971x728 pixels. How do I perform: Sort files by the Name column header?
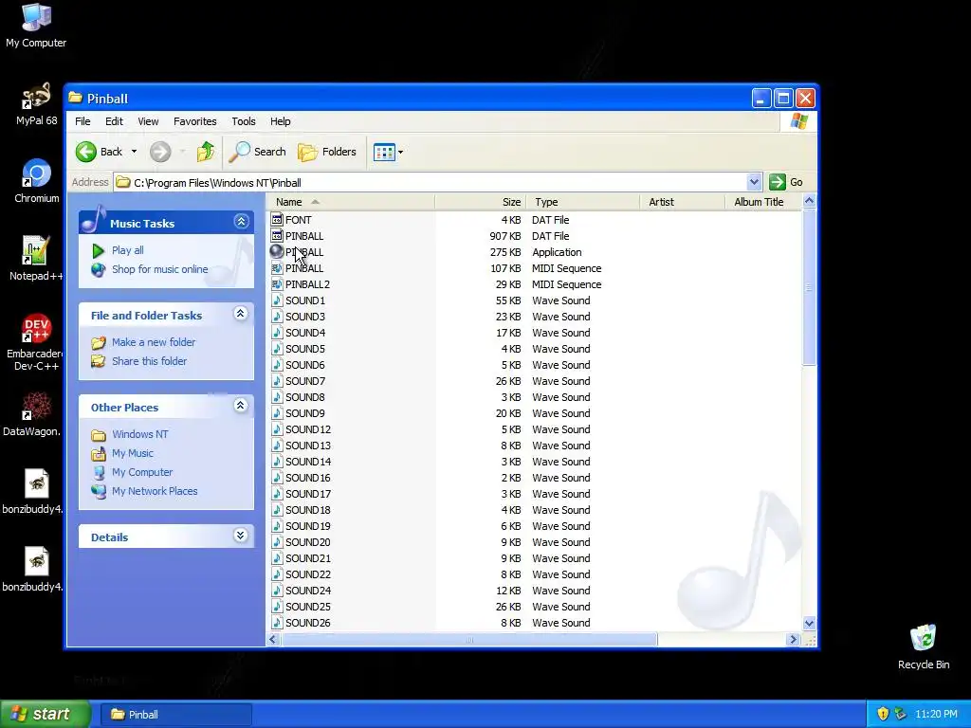pos(352,202)
